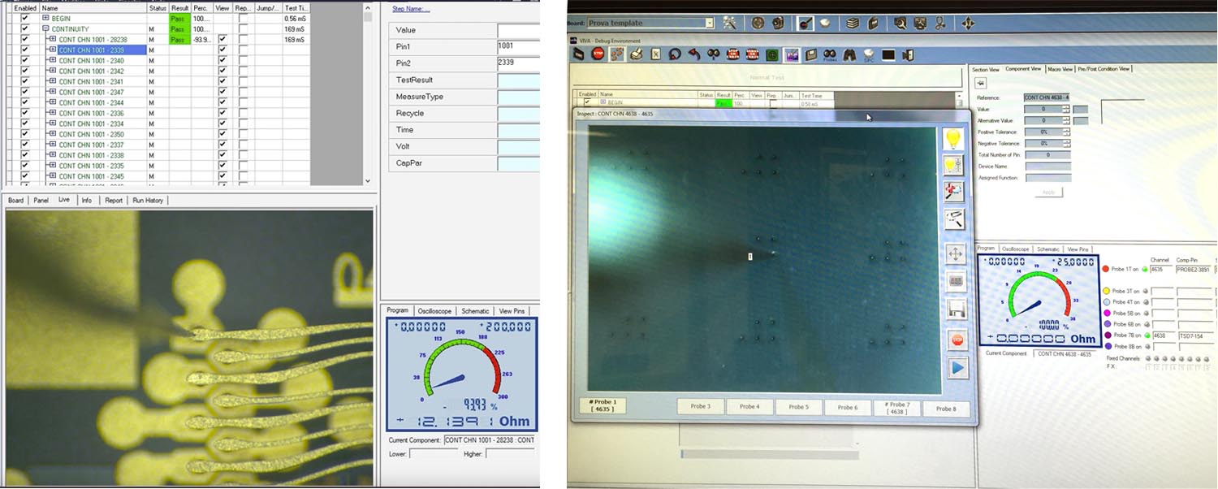
Task: Toggle Enabled checkbox for CONTINUITY row
Action: coord(25,28)
